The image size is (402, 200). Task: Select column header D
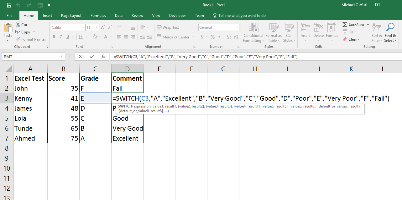click(127, 69)
